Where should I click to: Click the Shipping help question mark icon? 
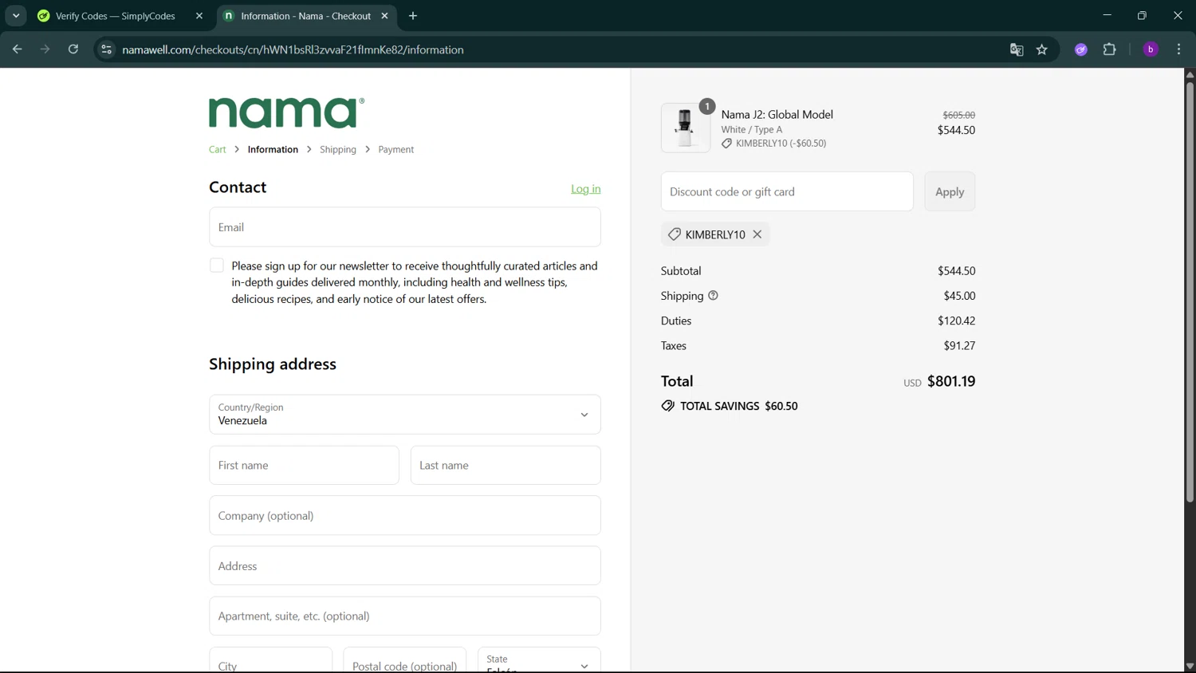713,296
